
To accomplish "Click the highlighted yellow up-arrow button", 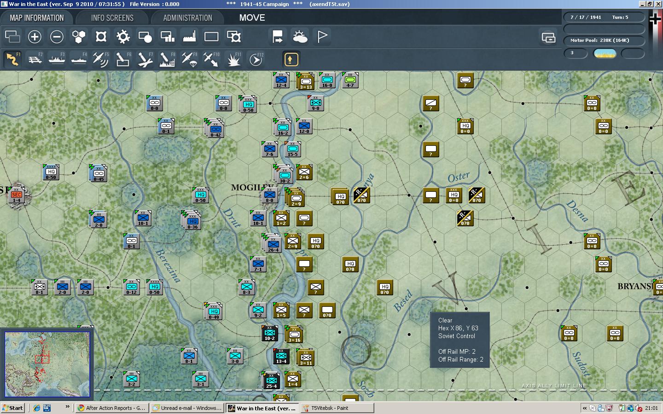I will 291,59.
